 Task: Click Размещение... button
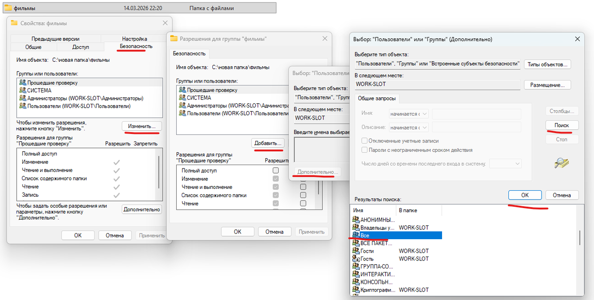(548, 85)
